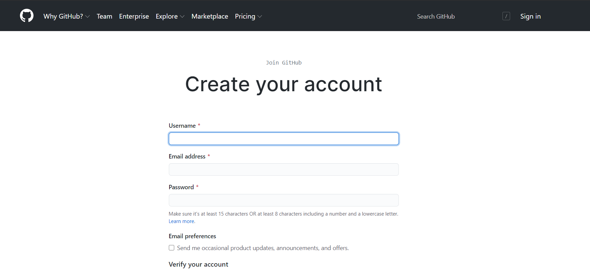Click the Username field label
590x270 pixels.
tap(182, 126)
